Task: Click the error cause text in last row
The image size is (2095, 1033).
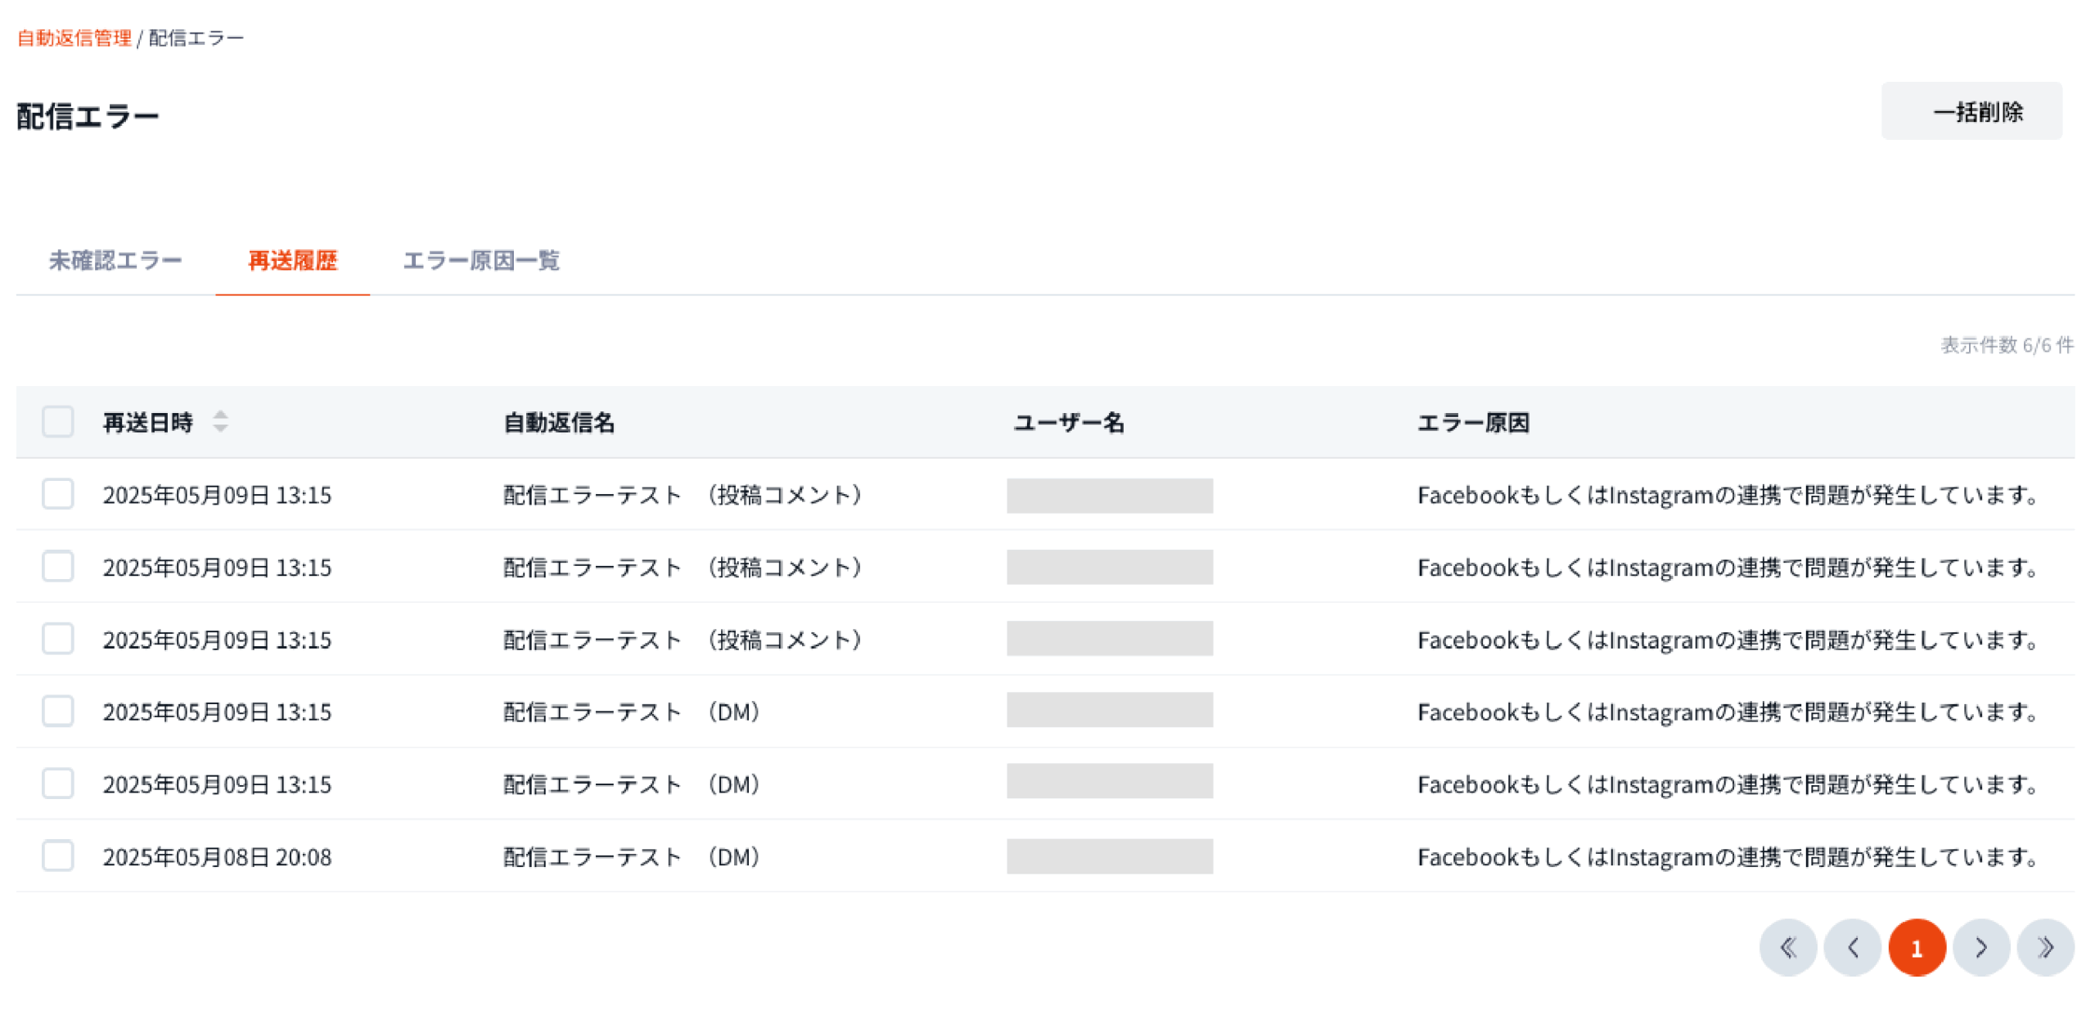Action: pos(1727,856)
